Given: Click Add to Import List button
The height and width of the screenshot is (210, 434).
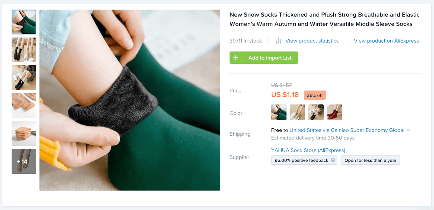Looking at the screenshot, I should tap(270, 58).
